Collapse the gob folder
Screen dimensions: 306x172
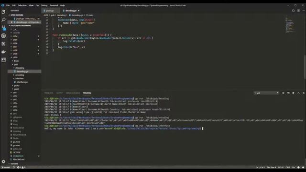[x=16, y=64]
